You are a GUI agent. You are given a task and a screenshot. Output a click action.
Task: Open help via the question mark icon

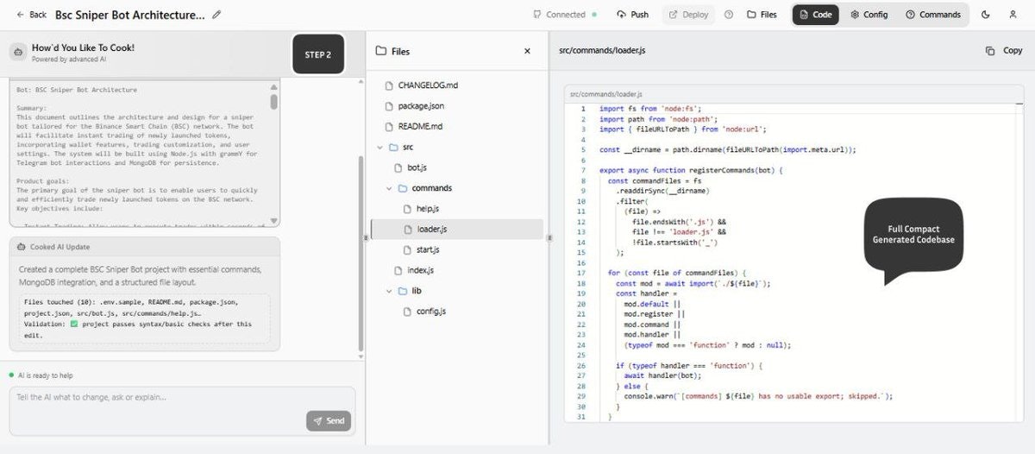point(729,15)
